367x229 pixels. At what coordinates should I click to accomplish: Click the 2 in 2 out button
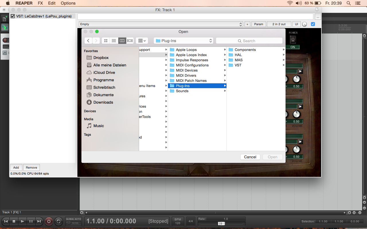pyautogui.click(x=279, y=24)
